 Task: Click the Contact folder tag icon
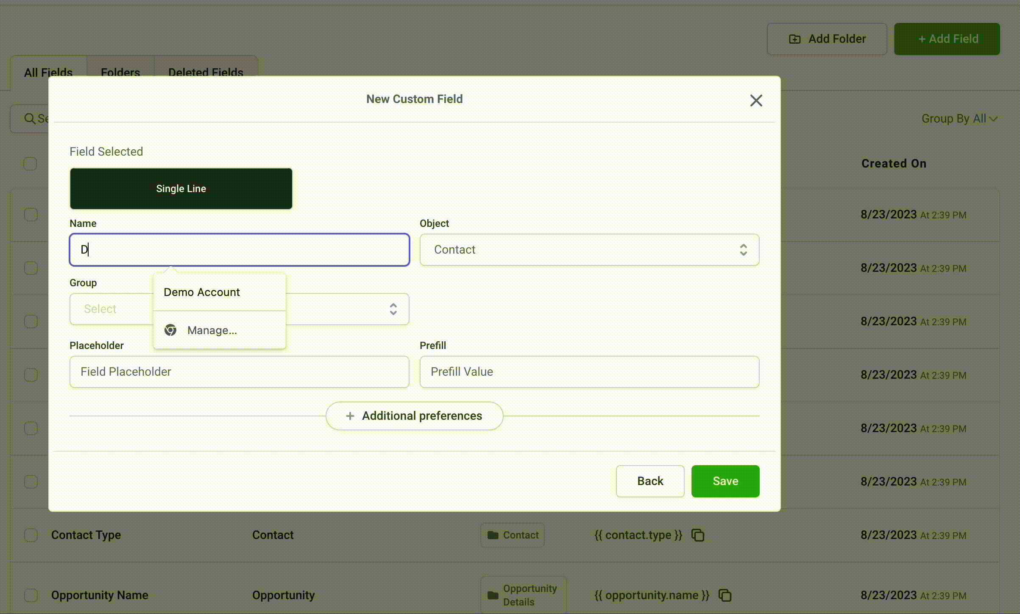pos(493,535)
